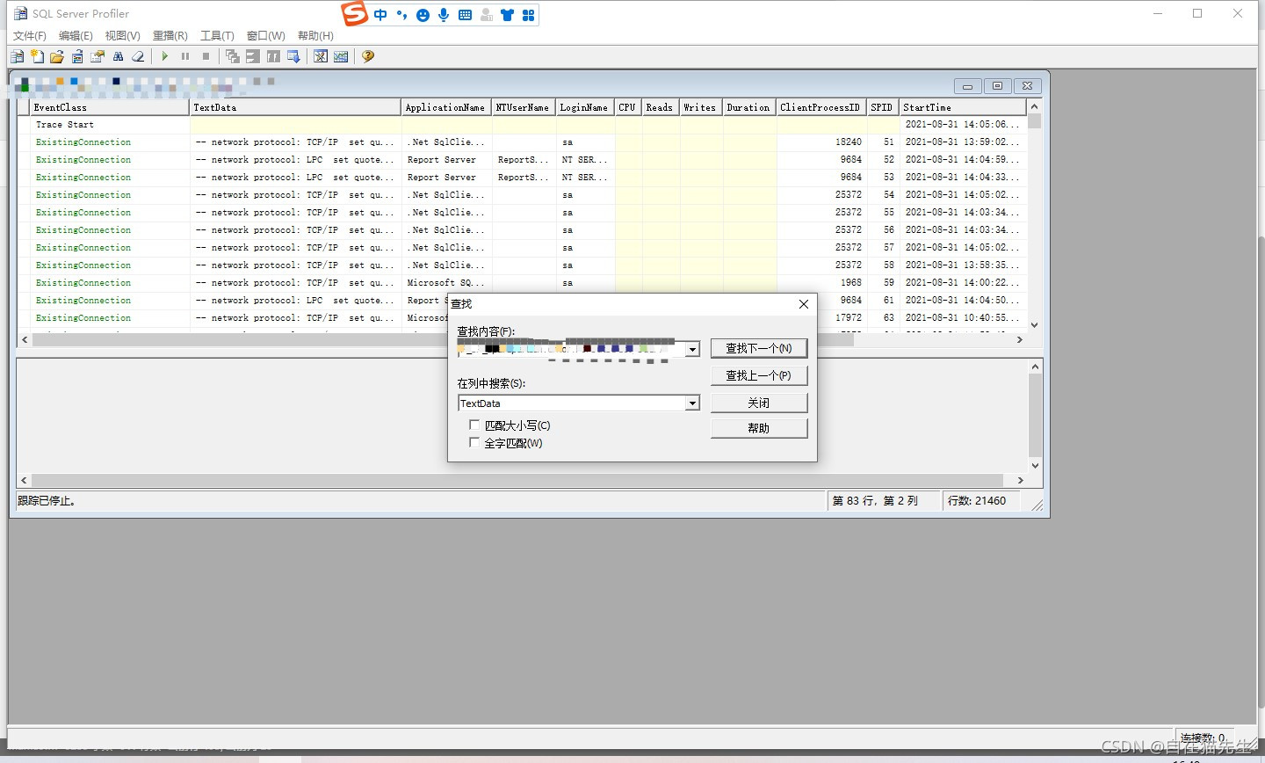Click the ApplicationName column header
1265x763 pixels.
[x=446, y=107]
